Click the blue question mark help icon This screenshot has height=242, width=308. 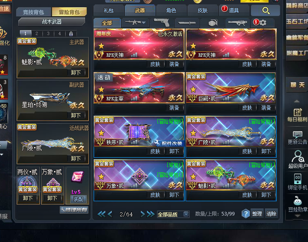click(x=245, y=213)
